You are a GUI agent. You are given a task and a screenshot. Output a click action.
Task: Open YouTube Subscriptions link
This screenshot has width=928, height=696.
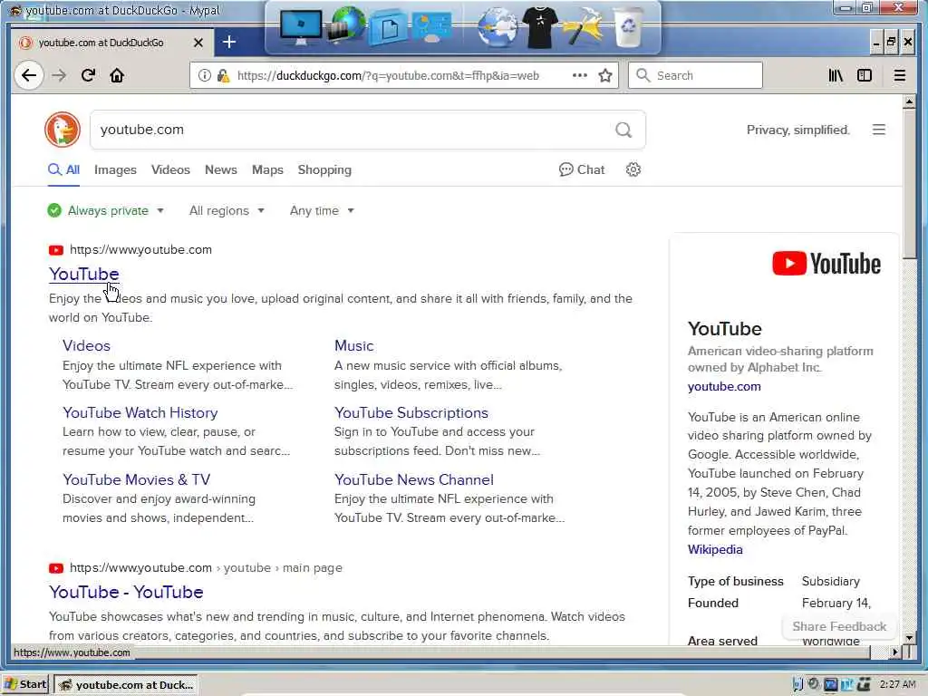[411, 412]
